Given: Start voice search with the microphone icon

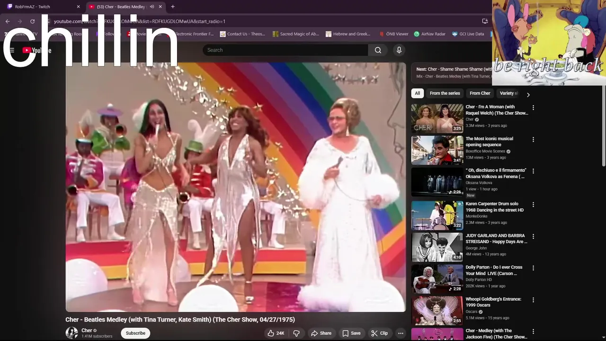Looking at the screenshot, I should pos(399,50).
